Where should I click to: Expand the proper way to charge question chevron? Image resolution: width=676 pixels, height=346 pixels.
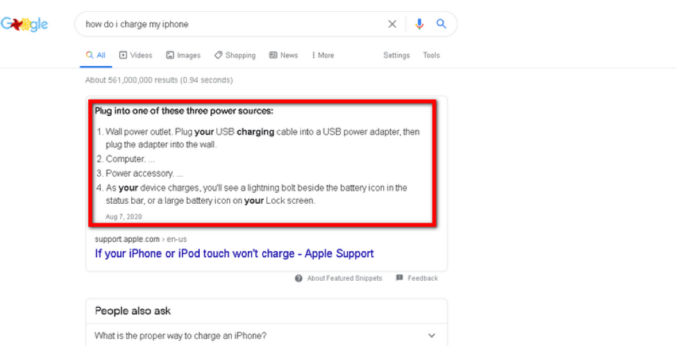pyautogui.click(x=432, y=336)
